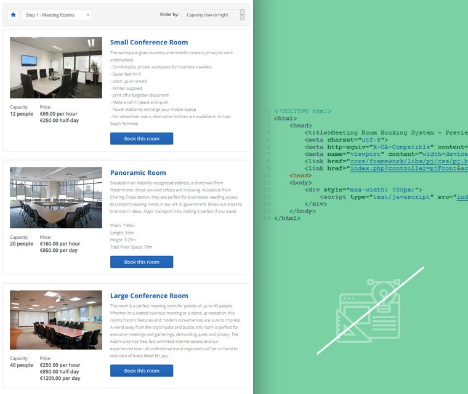Image resolution: width=468 pixels, height=394 pixels.
Task: Click the 'Order by:' label
Action: 169,14
